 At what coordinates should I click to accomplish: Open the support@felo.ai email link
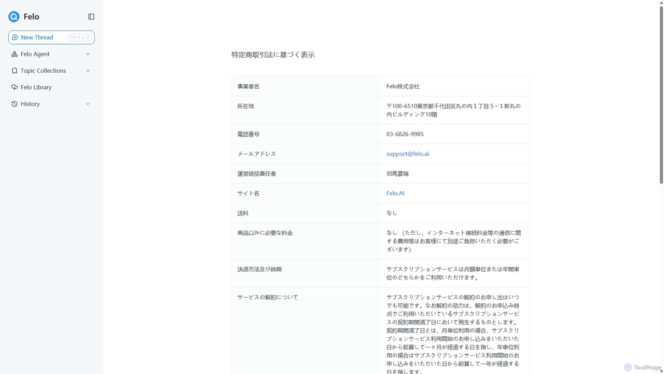408,154
